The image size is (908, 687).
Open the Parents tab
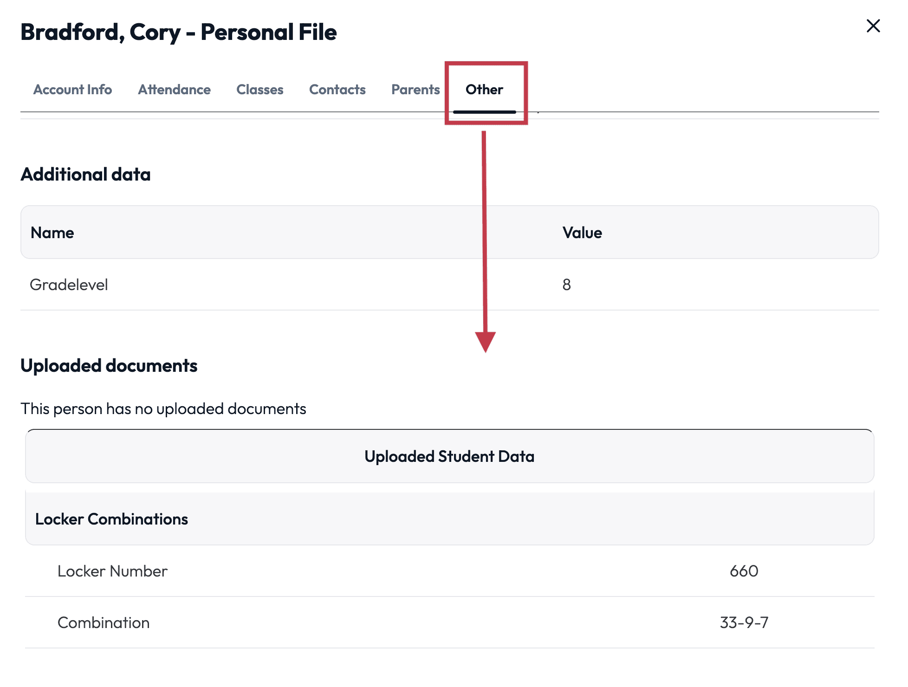[415, 90]
